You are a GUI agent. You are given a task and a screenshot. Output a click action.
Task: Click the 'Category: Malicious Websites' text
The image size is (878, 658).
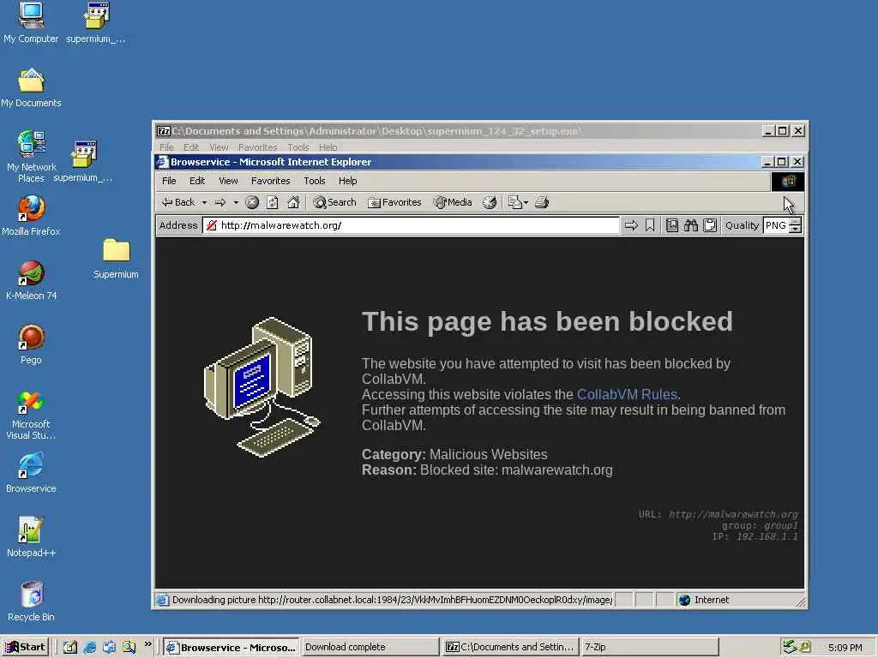(454, 454)
